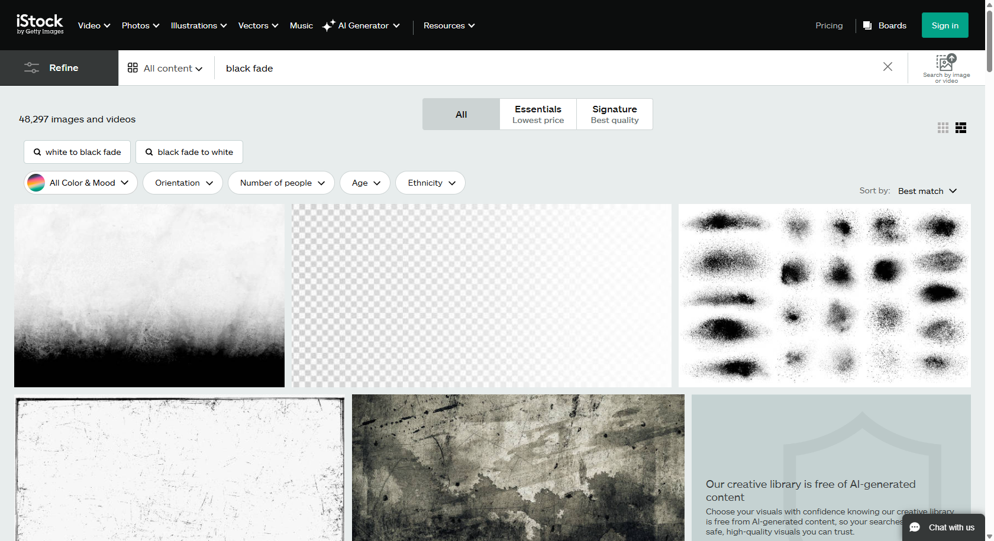
Task: Select the Signature Best quality tab
Action: (615, 114)
